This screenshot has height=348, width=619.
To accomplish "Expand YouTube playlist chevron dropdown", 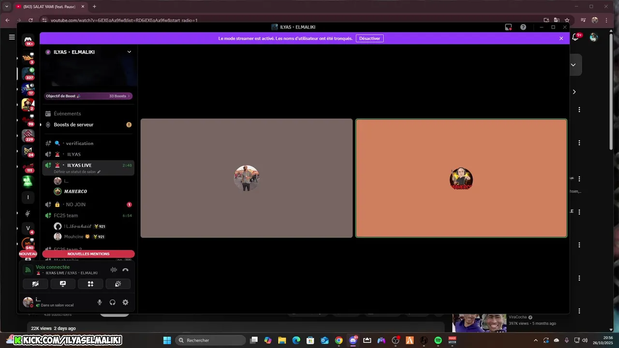I will coord(573,65).
